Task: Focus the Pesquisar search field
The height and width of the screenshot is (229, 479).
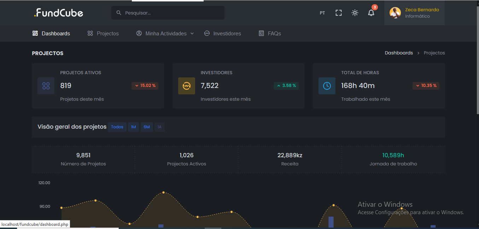Action: (171, 13)
